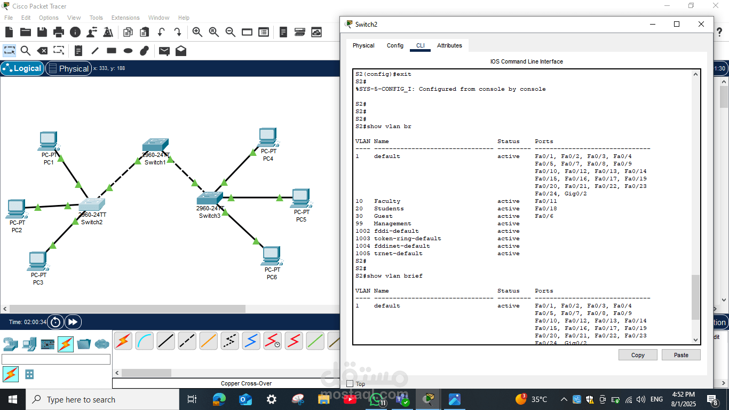Add a Simple PDU envelope
This screenshot has width=729, height=410.
coord(164,51)
